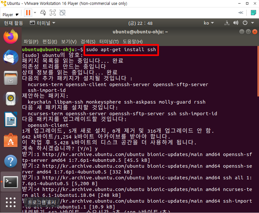The height and width of the screenshot is (213, 259).
Task: Close the terminal window with orange button
Action: pos(255,32)
